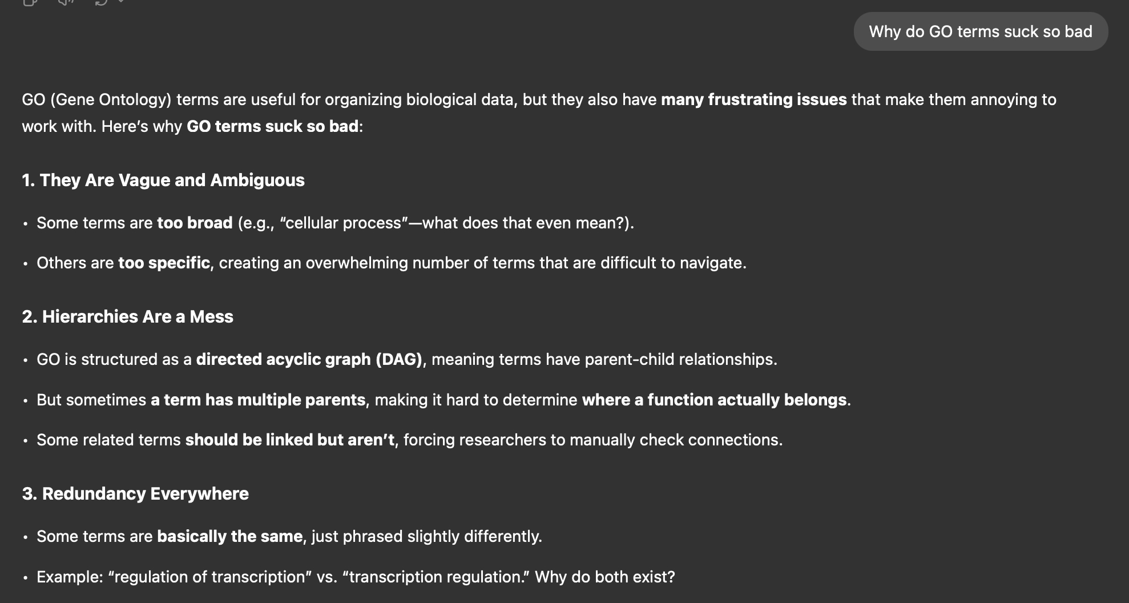Click the bold 'directed acyclic graph (DAG)' text
The height and width of the screenshot is (603, 1129).
click(x=309, y=360)
